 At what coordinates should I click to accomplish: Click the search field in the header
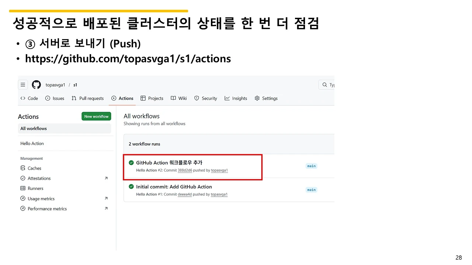point(326,85)
